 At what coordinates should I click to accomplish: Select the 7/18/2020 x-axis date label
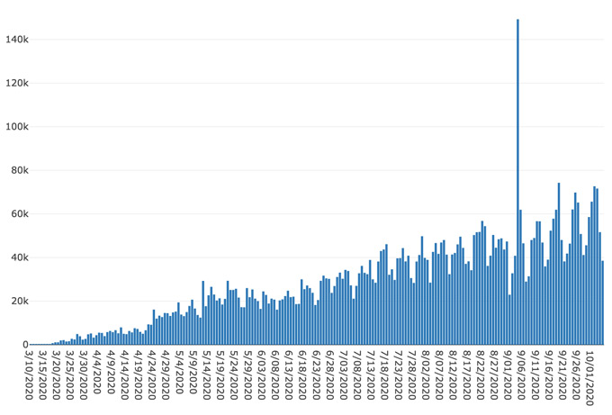click(384, 374)
